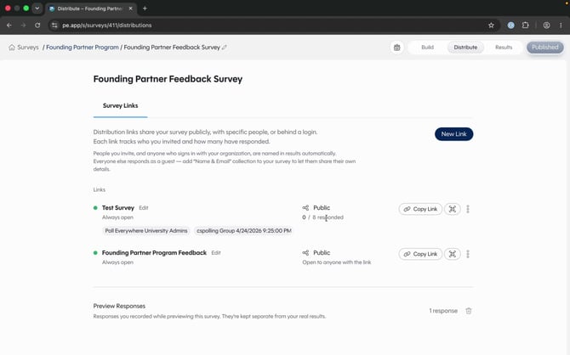Edit the Test Survey link
The image size is (570, 355).
tap(144, 208)
